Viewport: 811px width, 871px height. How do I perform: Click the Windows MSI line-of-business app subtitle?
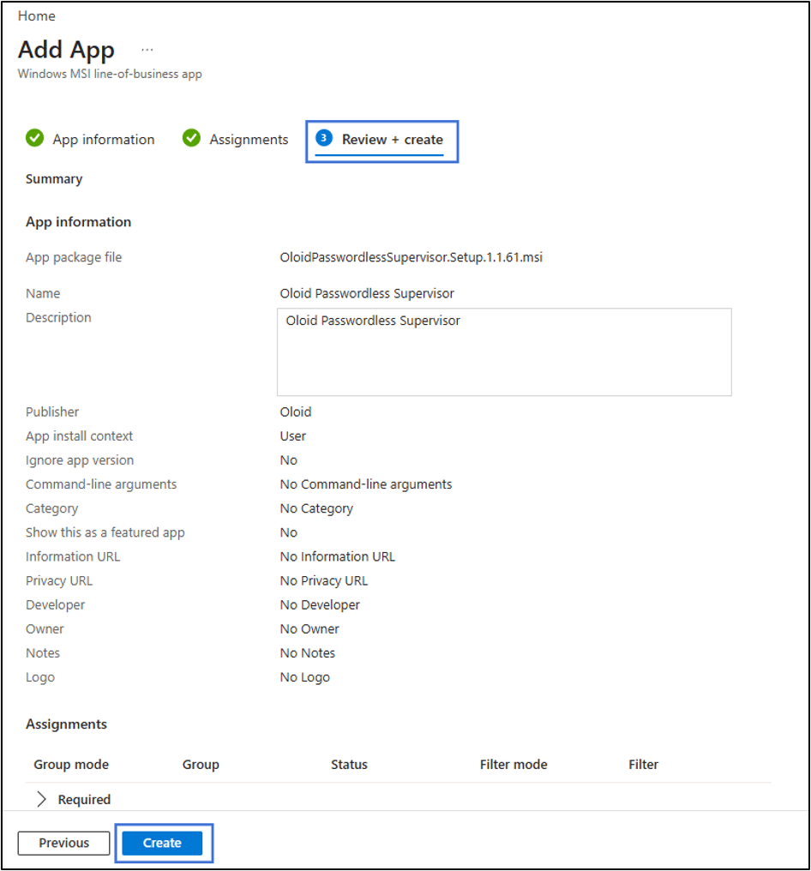(110, 74)
